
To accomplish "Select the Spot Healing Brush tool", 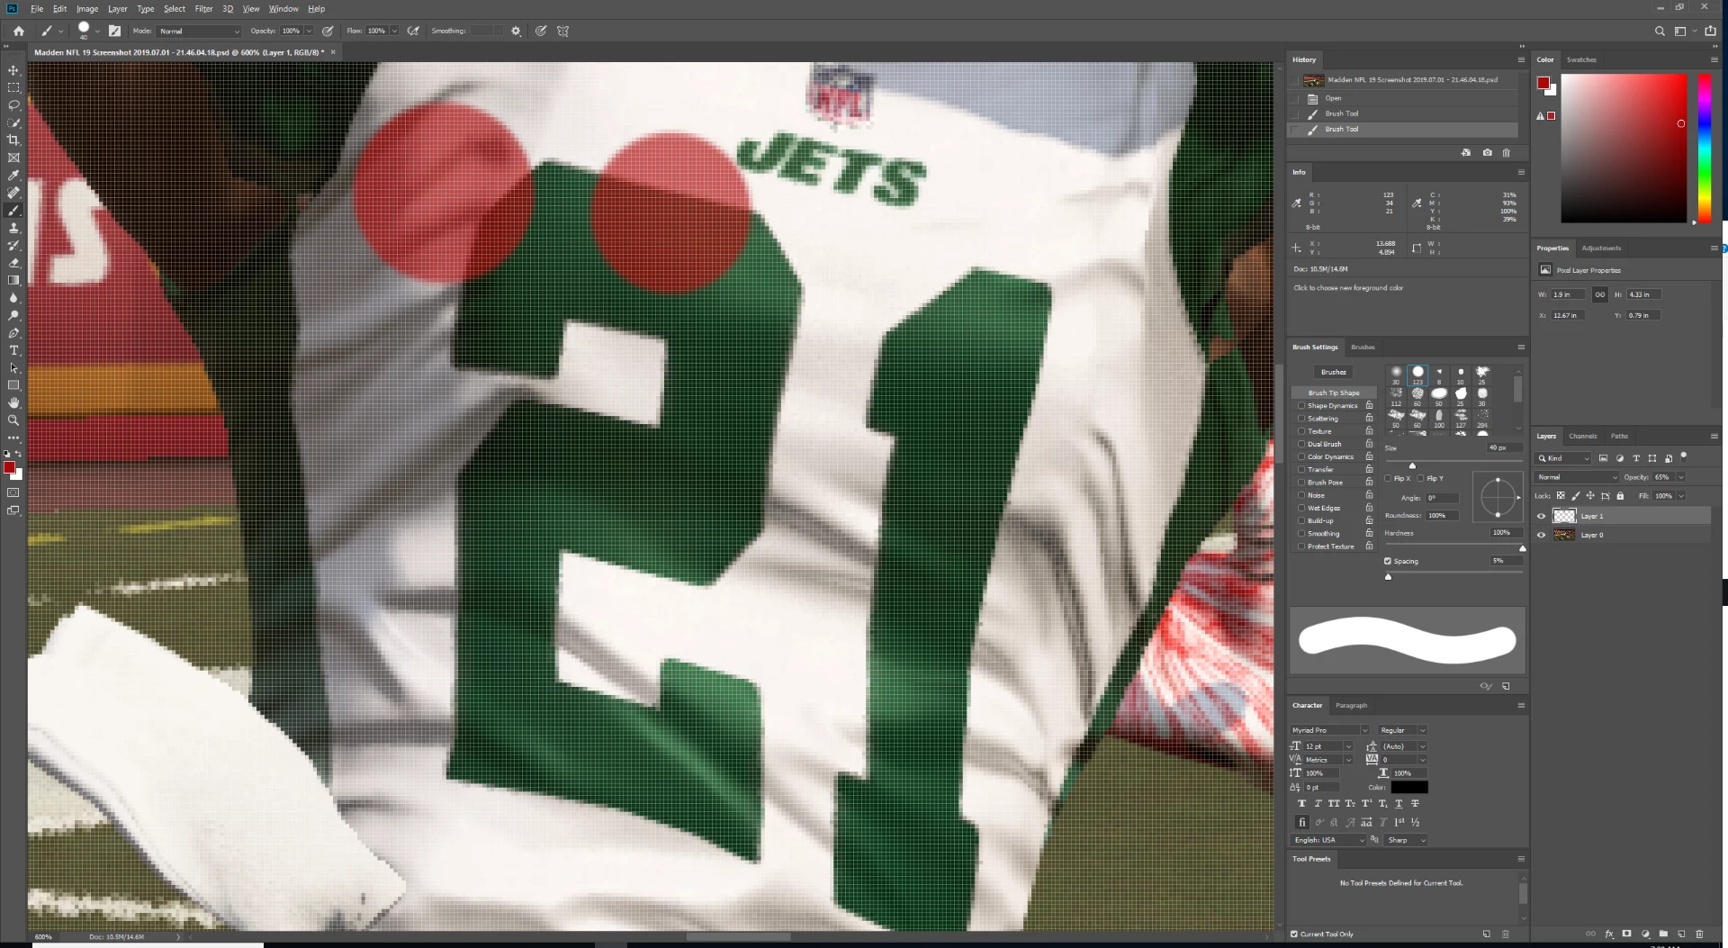I will click(x=13, y=193).
